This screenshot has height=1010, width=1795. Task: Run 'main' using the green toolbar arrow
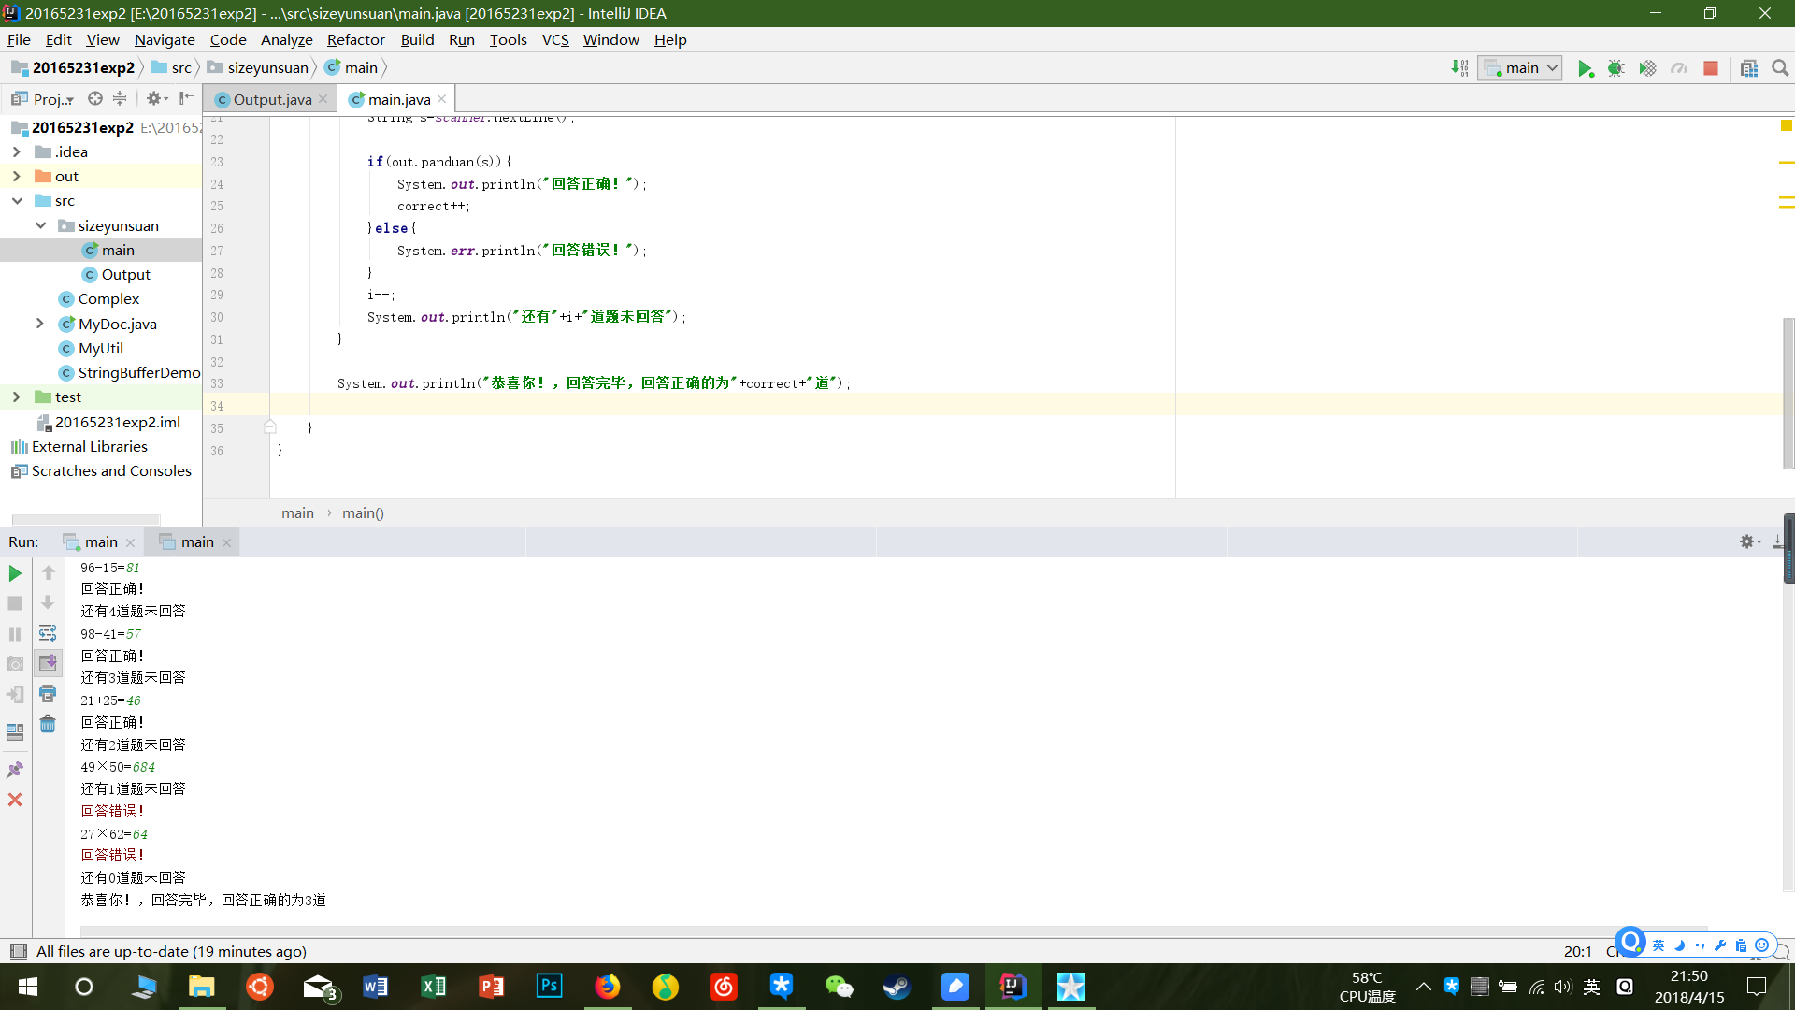(1586, 68)
